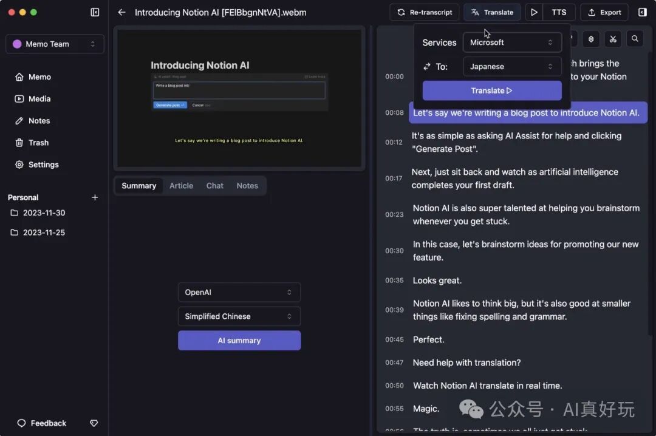Screen dimensions: 656x436
Task: Select the line "In this case, let's brainstorm"
Action: pyautogui.click(x=525, y=251)
